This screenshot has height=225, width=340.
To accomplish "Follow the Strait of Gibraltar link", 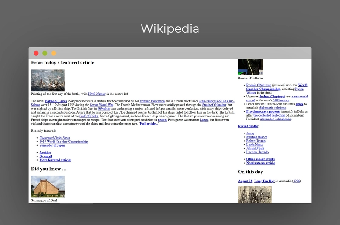I will [214, 105].
